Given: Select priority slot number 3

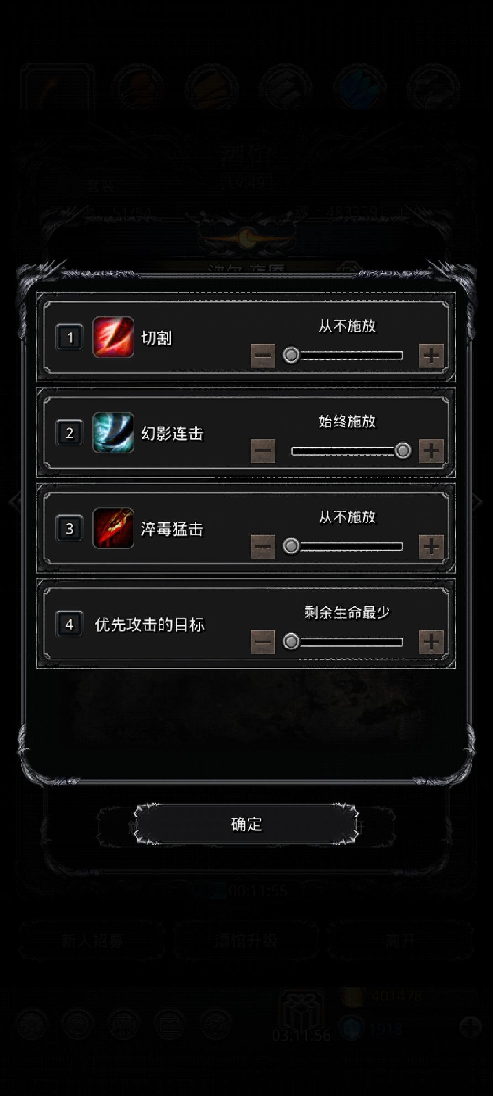Looking at the screenshot, I should tap(69, 528).
